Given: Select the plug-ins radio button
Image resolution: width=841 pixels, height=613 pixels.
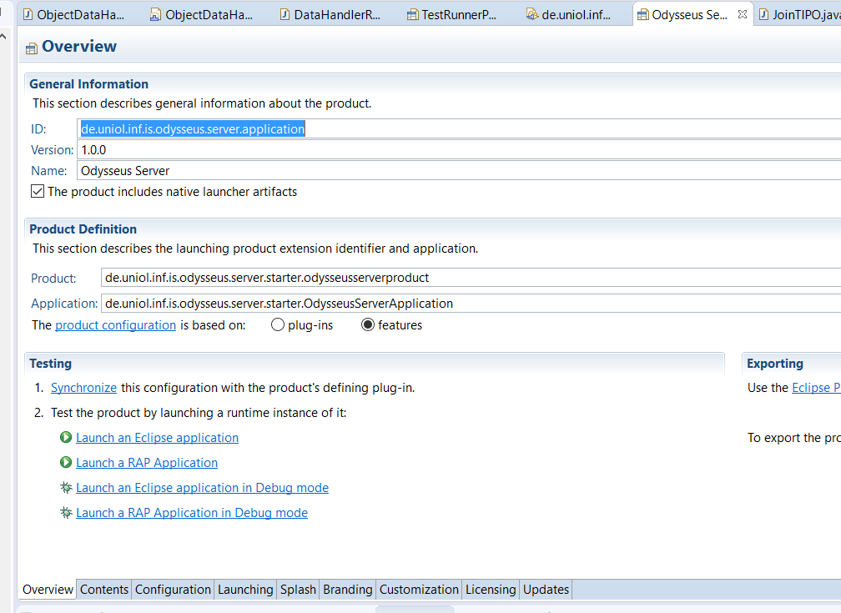Looking at the screenshot, I should [x=278, y=325].
